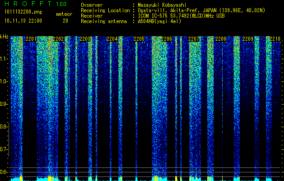Click the meteor count value 28
This screenshot has height=181, width=284.
pyautogui.click(x=65, y=21)
